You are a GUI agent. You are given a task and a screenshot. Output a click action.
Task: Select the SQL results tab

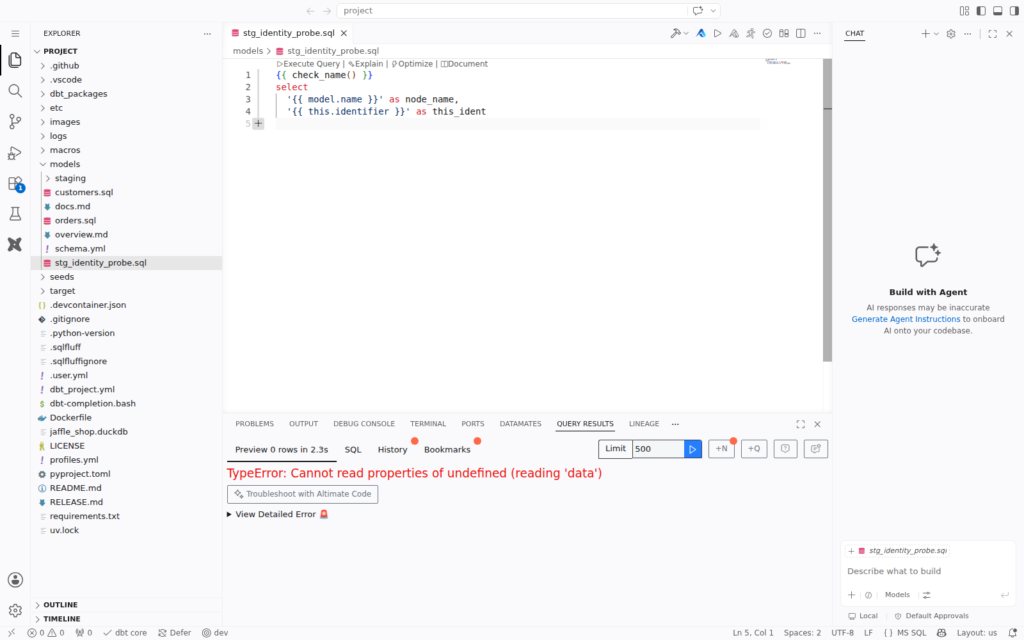[353, 450]
